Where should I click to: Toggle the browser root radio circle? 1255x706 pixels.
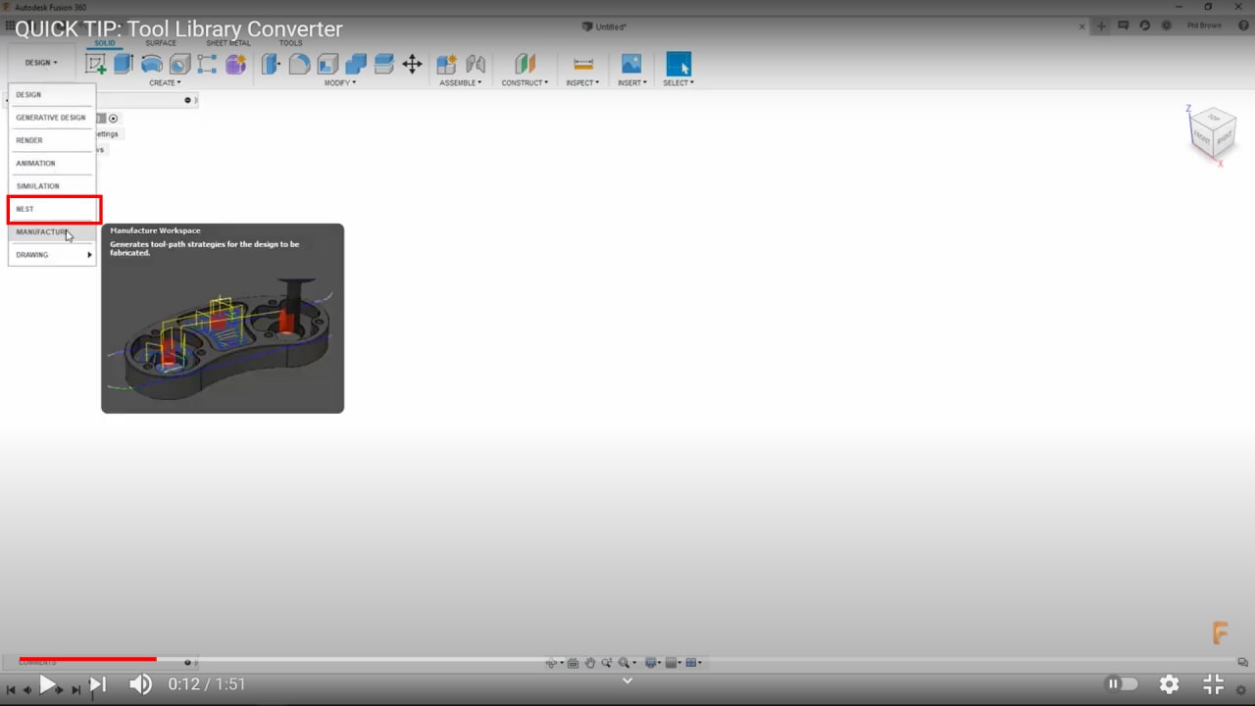pos(113,118)
